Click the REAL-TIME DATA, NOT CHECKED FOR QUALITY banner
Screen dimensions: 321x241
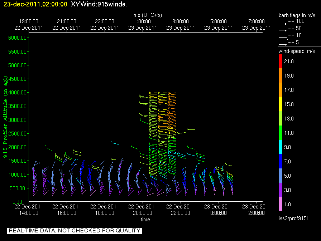coord(75,231)
